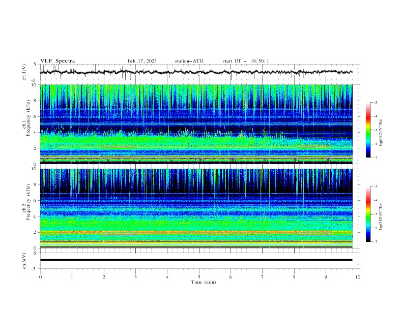The image size is (403, 311).
Task: Click the ch.2 'Frequency (kHz)' axis label
Action: (x=28, y=202)
